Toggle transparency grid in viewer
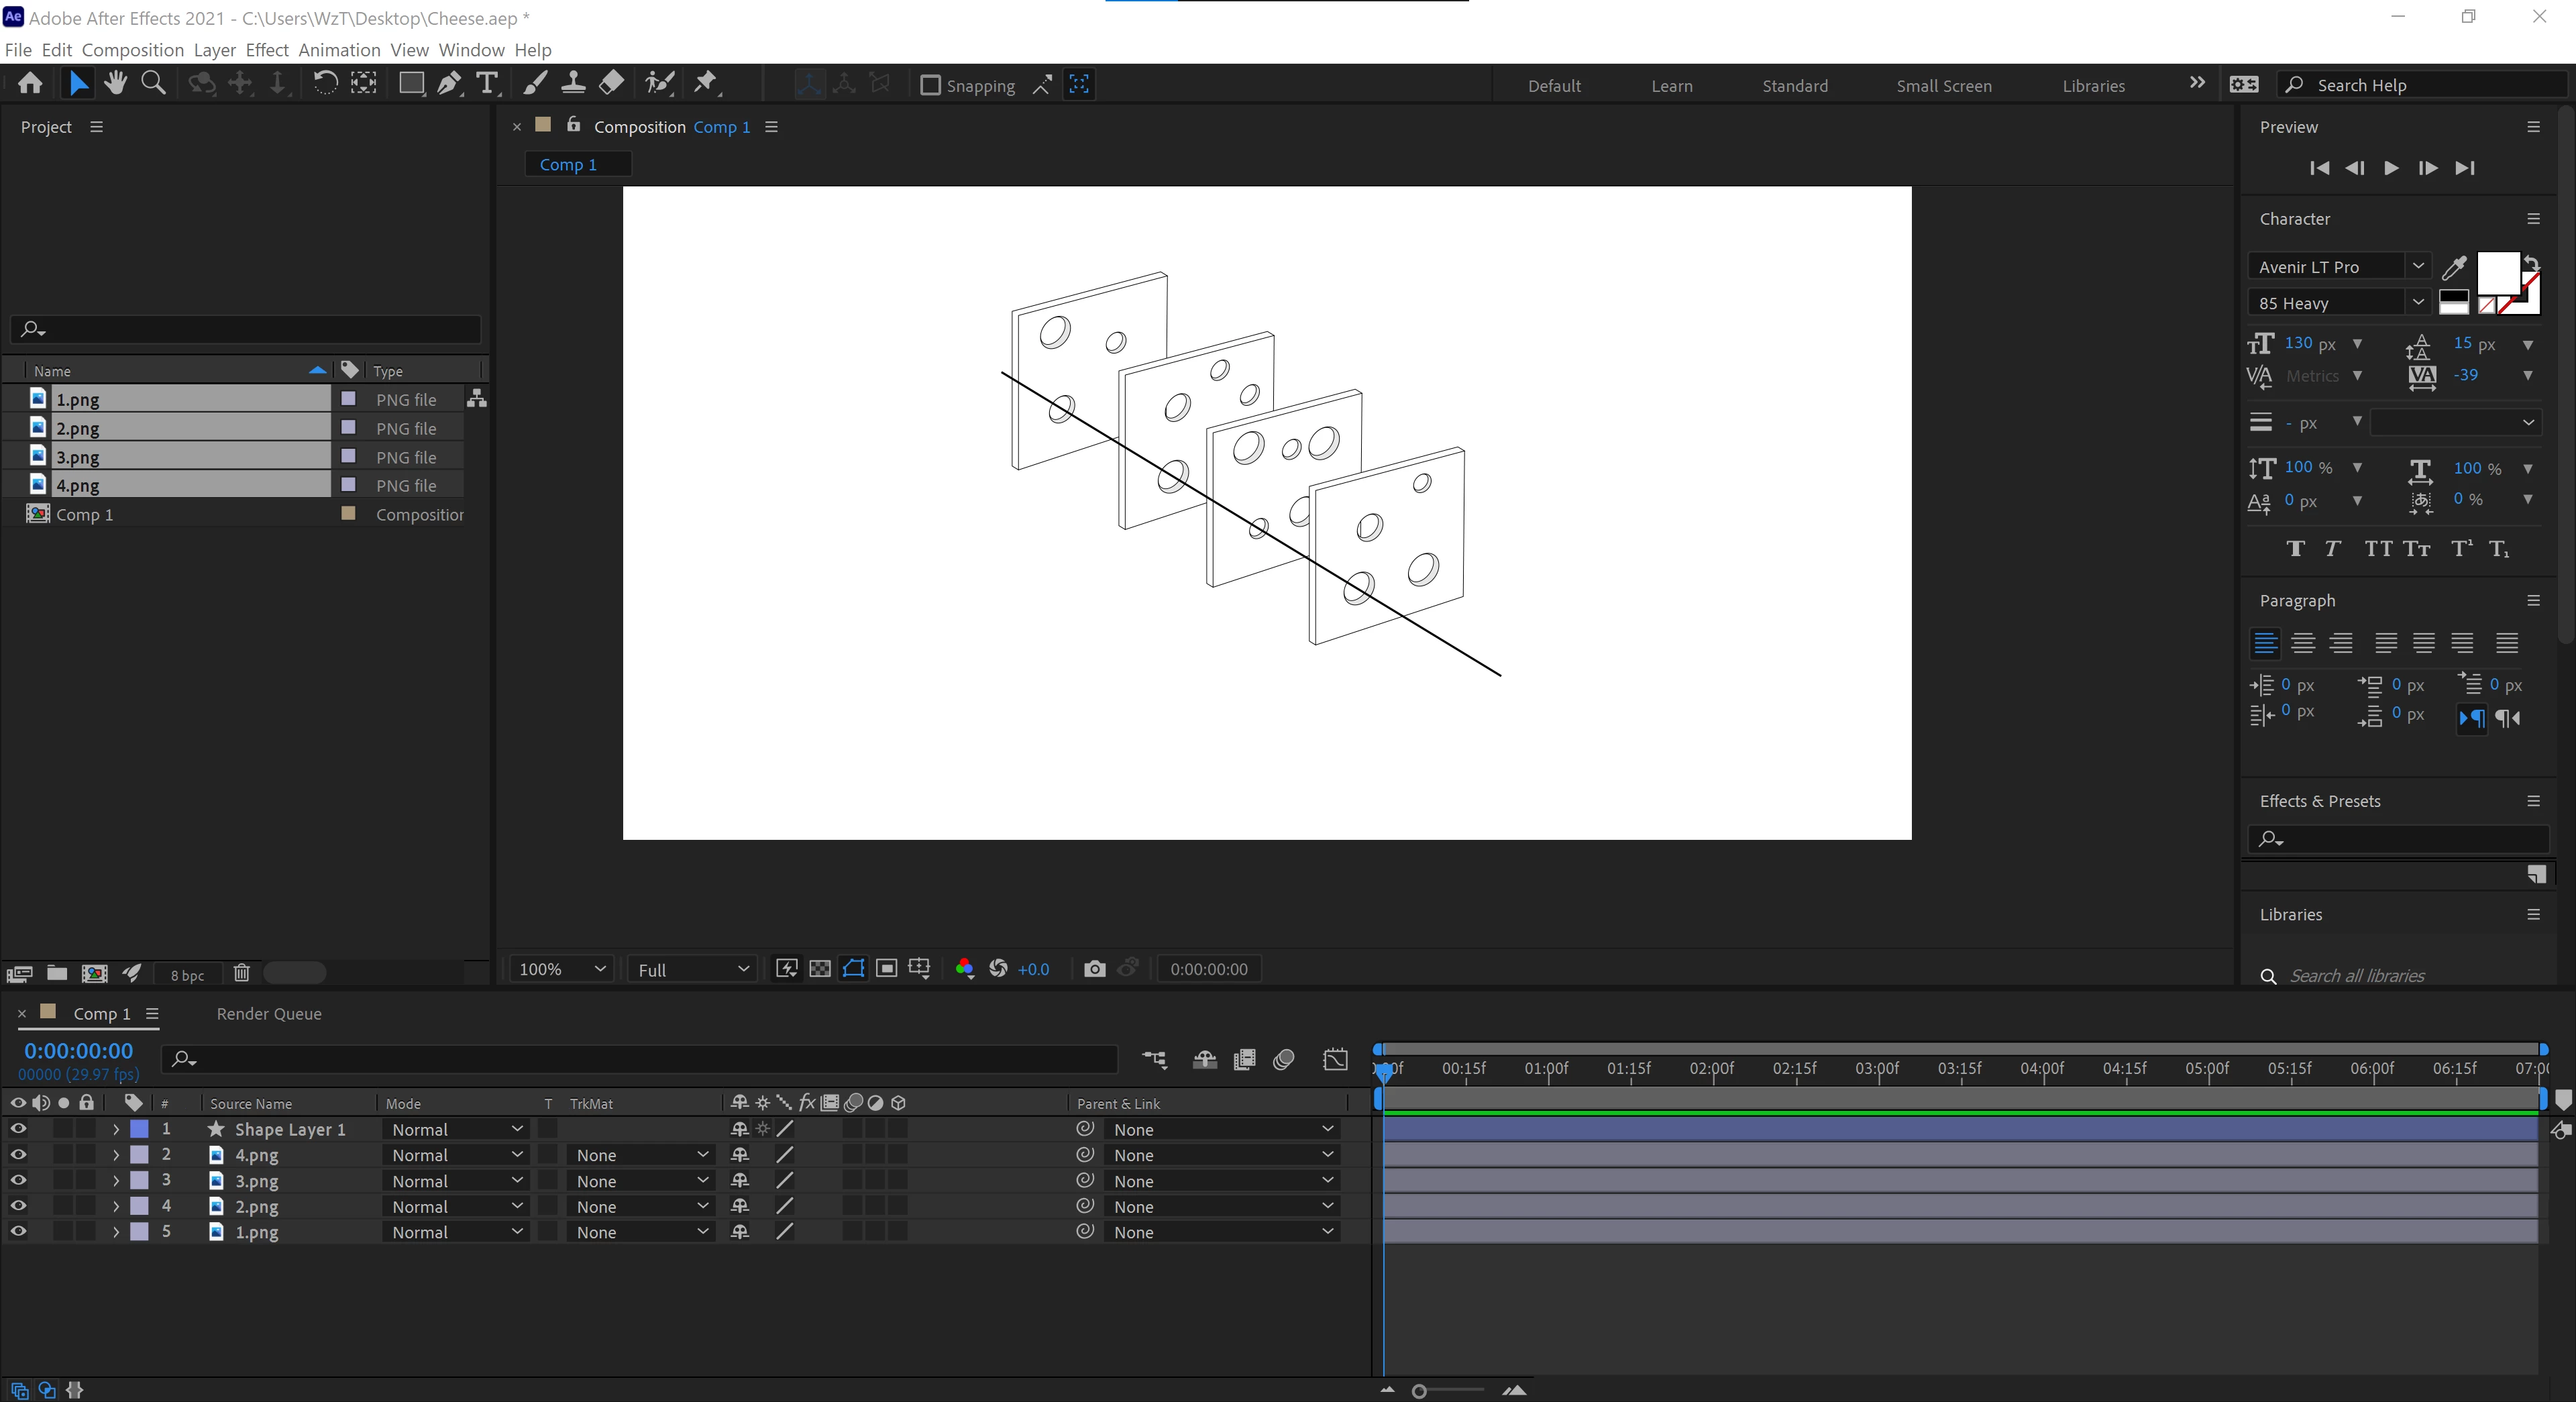This screenshot has height=1402, width=2576. click(x=820, y=968)
